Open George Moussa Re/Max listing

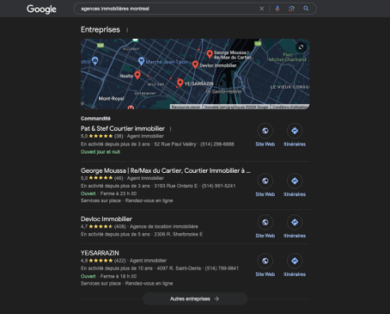[166, 170]
